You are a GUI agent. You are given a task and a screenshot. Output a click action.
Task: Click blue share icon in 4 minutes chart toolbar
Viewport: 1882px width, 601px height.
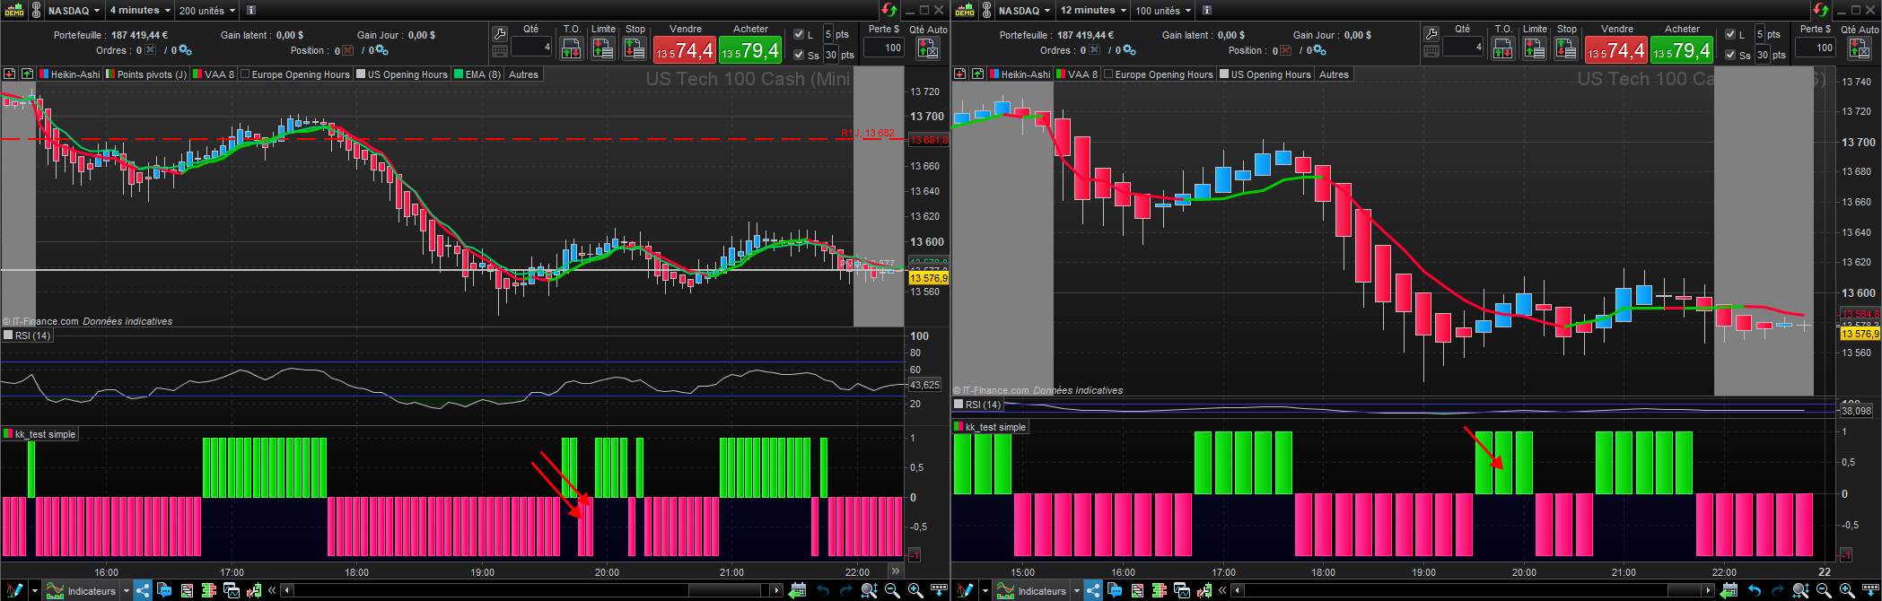pyautogui.click(x=143, y=590)
